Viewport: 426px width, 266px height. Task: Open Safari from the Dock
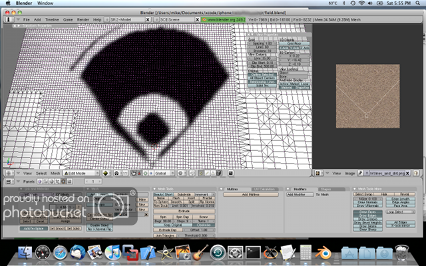pyautogui.click(x=61, y=253)
